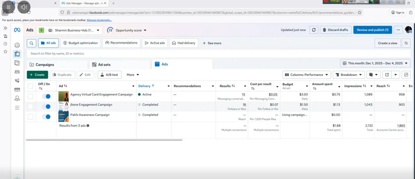The image size is (415, 179).
Task: Click the refresh data icon
Action: [x=314, y=30]
